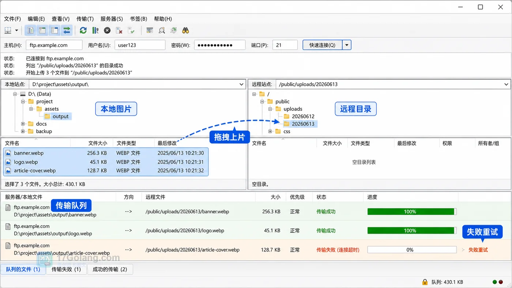This screenshot has width=512, height=288.
Task: Open the Site Manager dropdown arrow
Action: 16,30
